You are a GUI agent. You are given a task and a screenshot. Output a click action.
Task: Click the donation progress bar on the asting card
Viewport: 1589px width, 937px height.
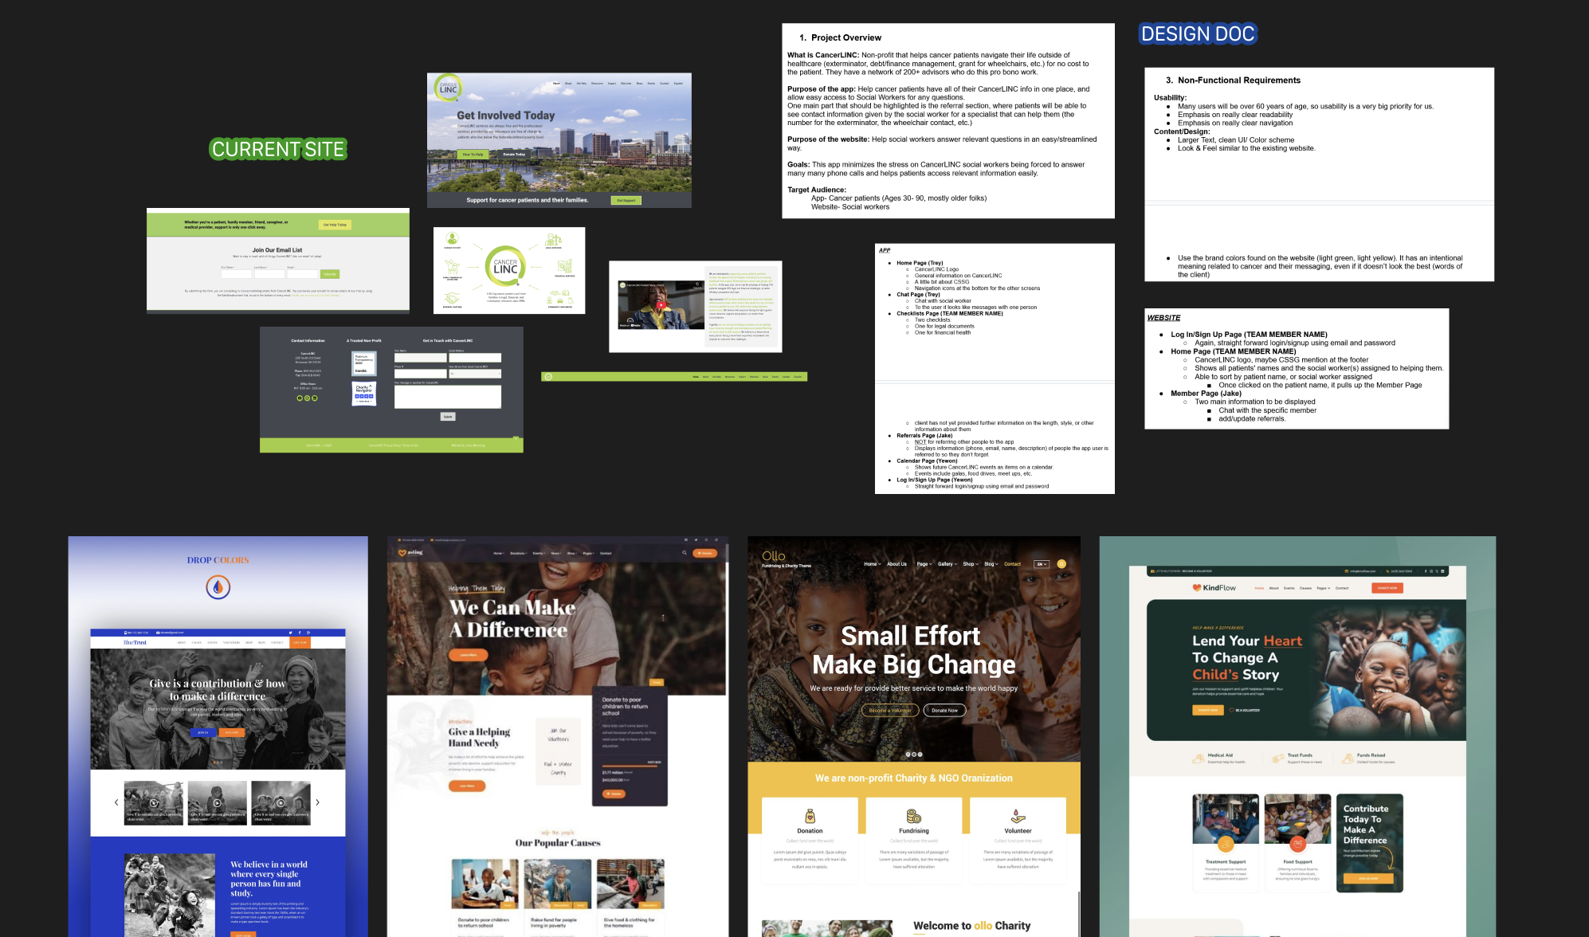pos(630,766)
